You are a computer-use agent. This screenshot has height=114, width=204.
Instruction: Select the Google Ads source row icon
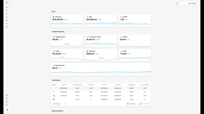54,96
